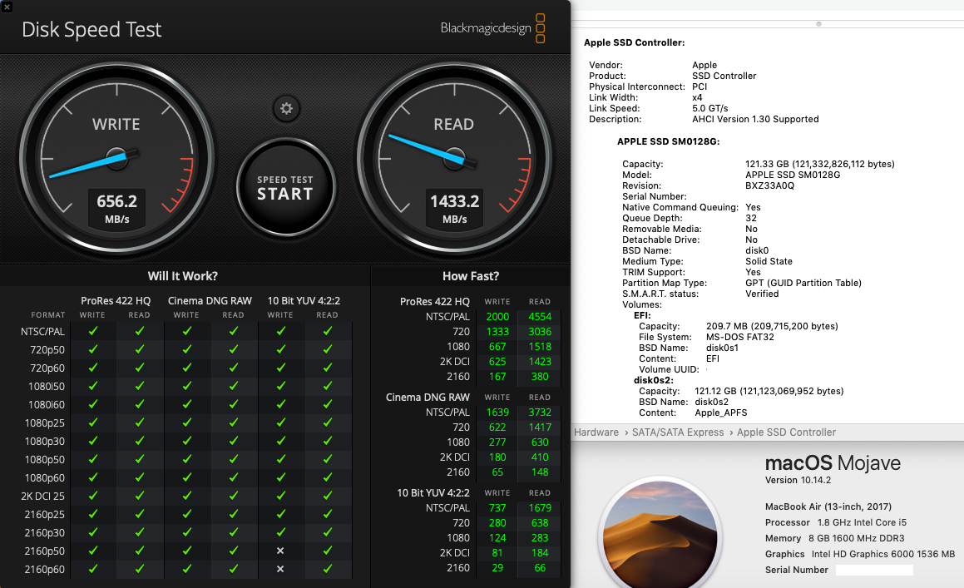This screenshot has width=964, height=588.
Task: Click the X mark for 2160p50 10 Bit YUV write
Action: tap(280, 551)
